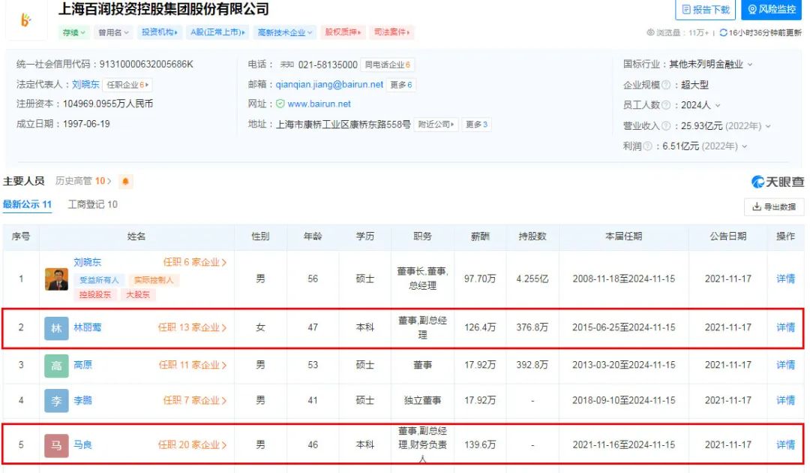Click the refresh icon next to update time
This screenshot has height=473, width=810.
(x=723, y=32)
